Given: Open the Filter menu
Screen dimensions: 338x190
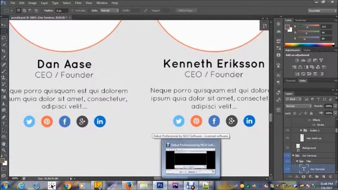Looking at the screenshot, I should pos(78,3).
